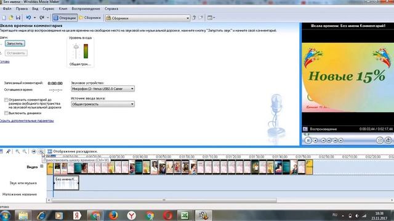The height and width of the screenshot is (221, 394).
Task: Zoom in the timeline with magnifier plus
Action: pos(17,152)
